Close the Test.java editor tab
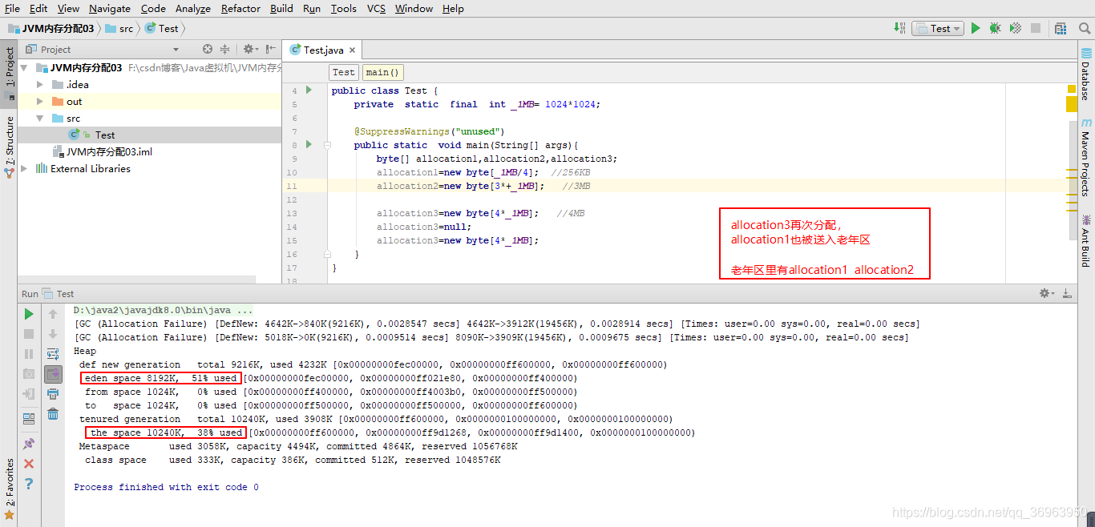The width and height of the screenshot is (1095, 527). coord(353,50)
